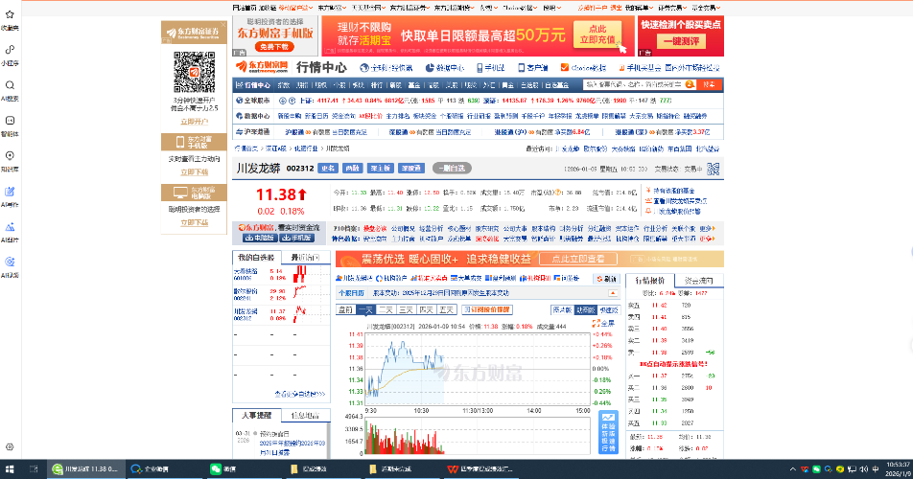This screenshot has height=479, width=913.
Task: Click the 删自选 button beside stock name
Action: pyautogui.click(x=452, y=168)
